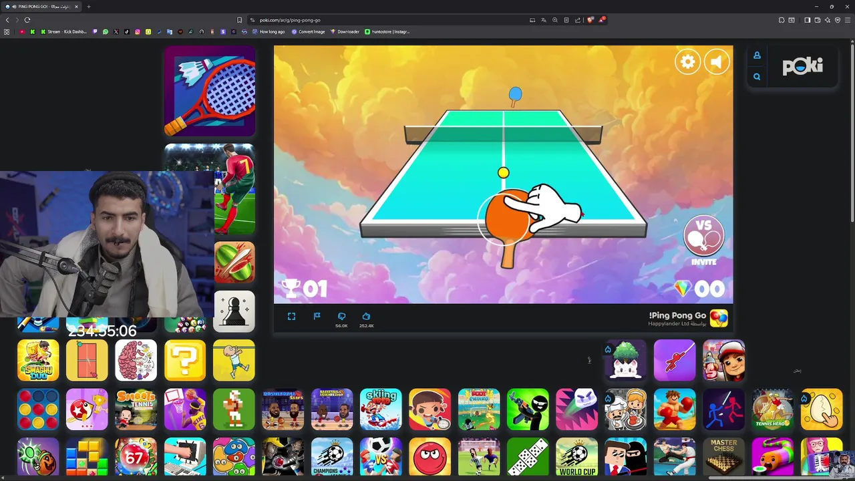Open the brain puzzle game tile
Viewport: 855px width, 481px height.
click(x=136, y=360)
